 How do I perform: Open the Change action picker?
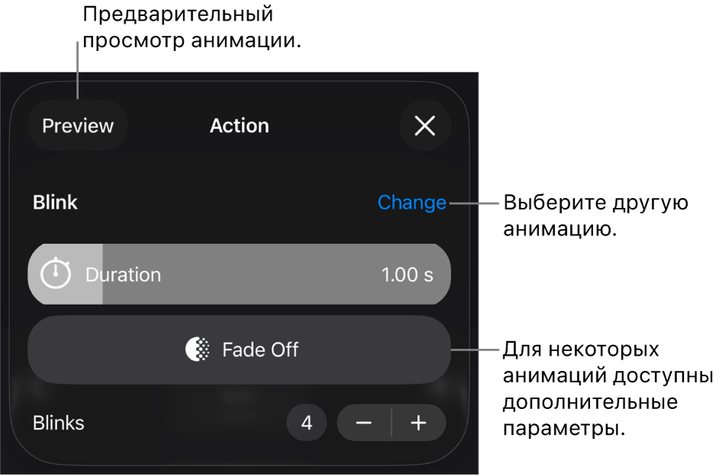(x=412, y=203)
